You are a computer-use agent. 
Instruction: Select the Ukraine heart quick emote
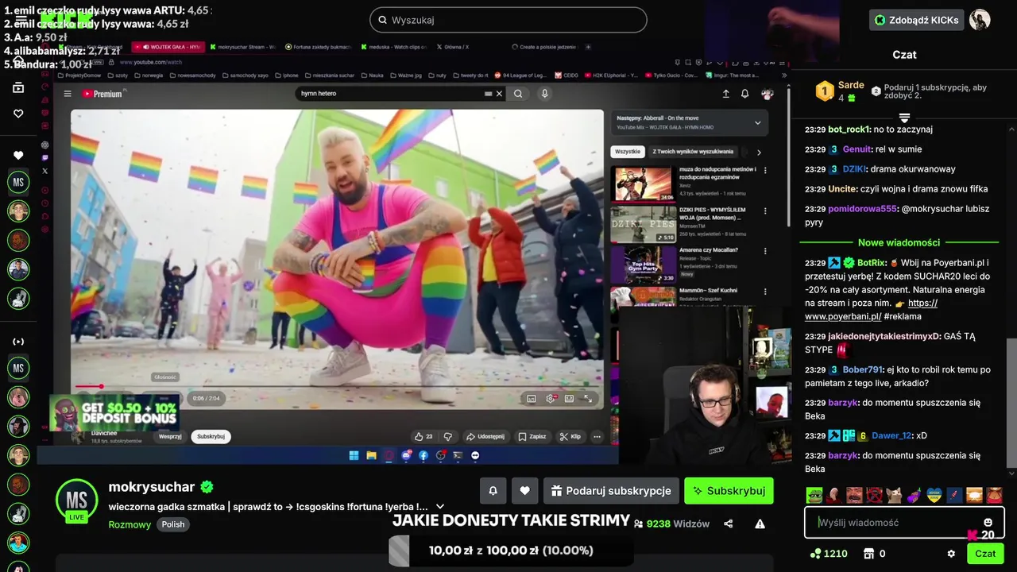[x=934, y=496]
